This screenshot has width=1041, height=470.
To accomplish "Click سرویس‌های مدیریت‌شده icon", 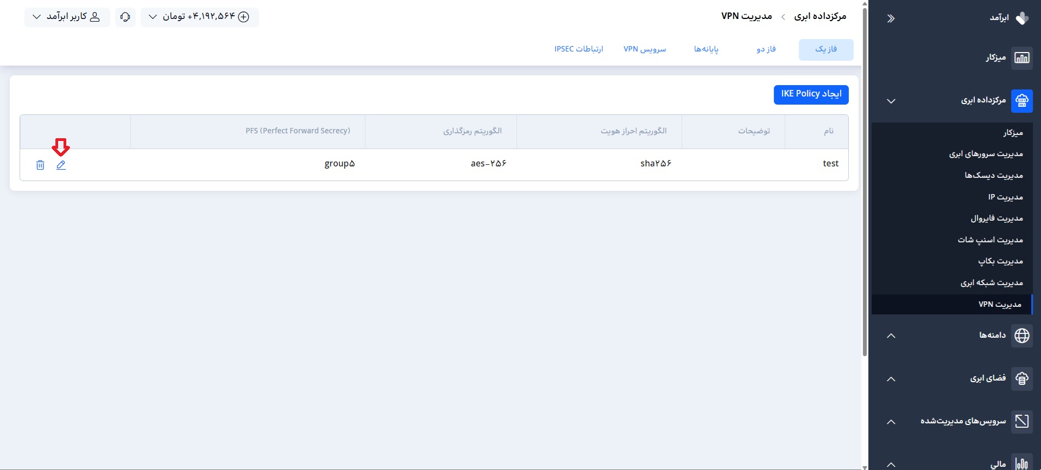I will click(x=1022, y=421).
